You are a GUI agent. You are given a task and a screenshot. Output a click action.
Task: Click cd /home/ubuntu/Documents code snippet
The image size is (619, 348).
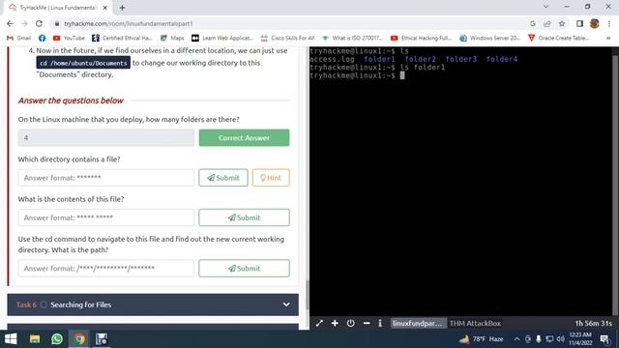(83, 63)
